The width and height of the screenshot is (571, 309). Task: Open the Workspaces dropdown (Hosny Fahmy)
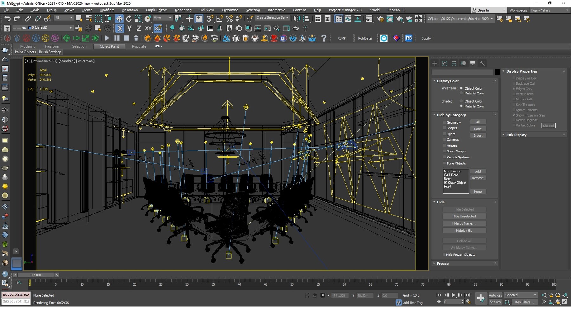[x=549, y=10]
